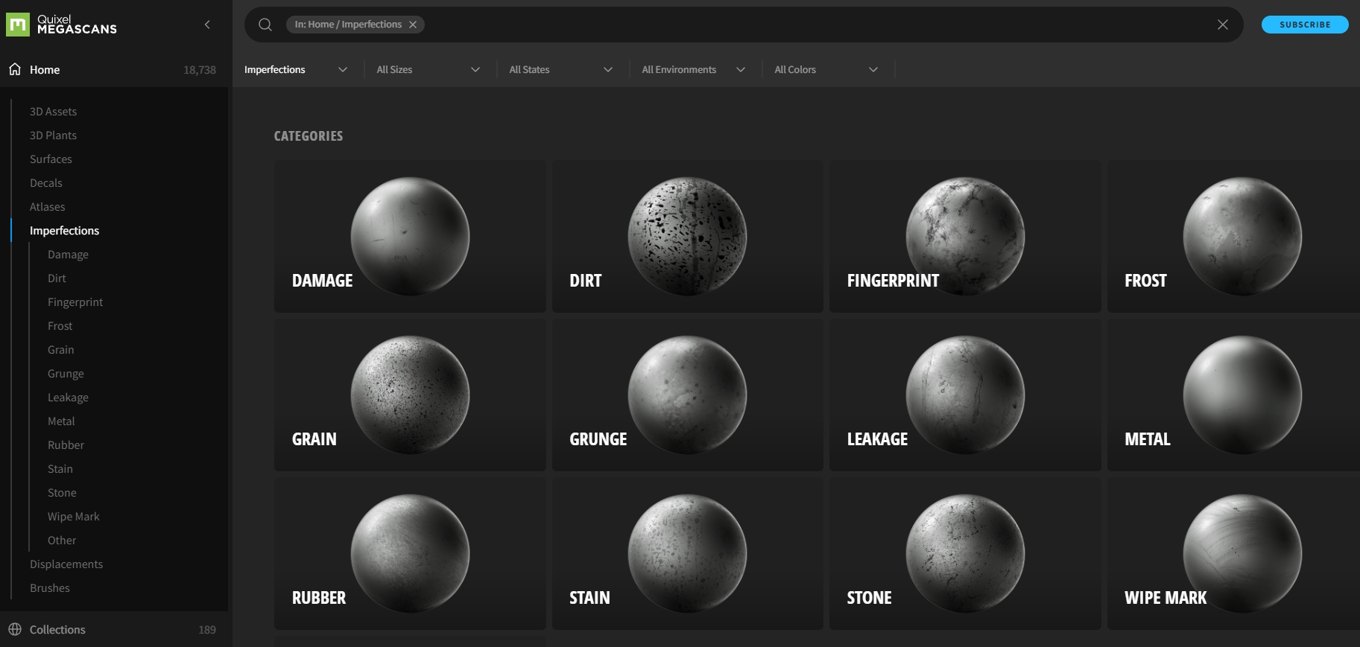Select Grunge subcategory in sidebar

(x=66, y=373)
